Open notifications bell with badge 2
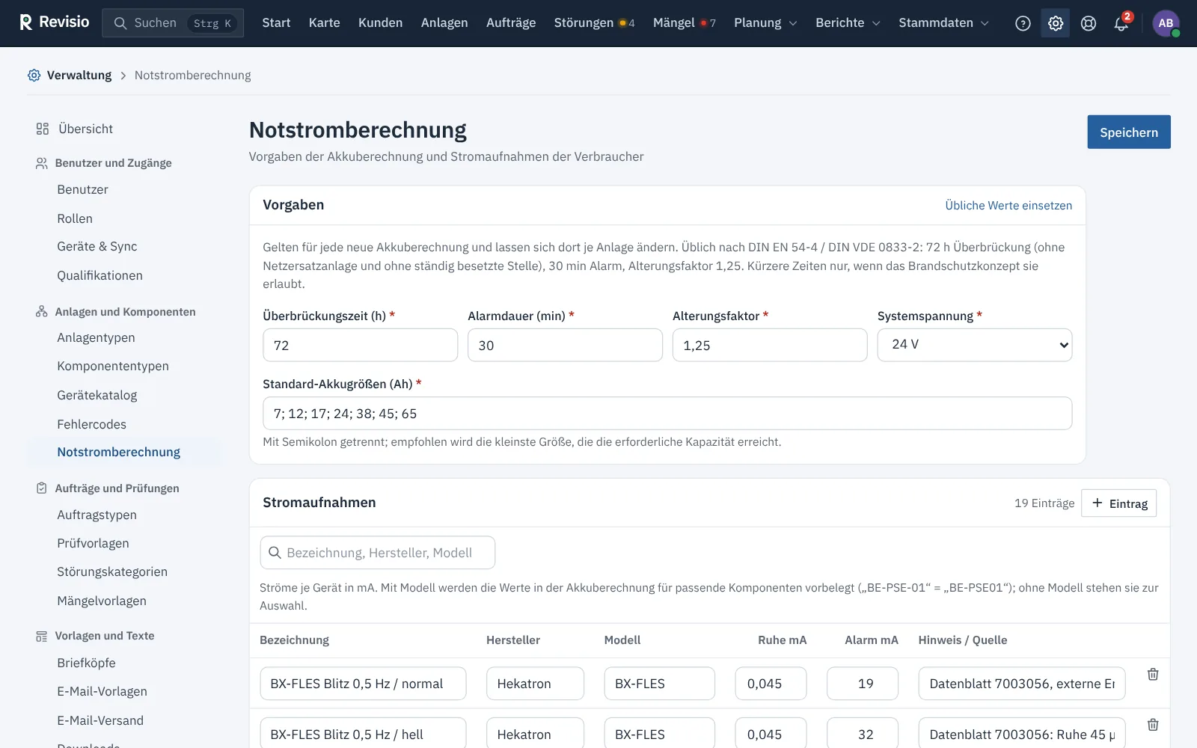Screen dimensions: 1197x748 tap(1121, 23)
